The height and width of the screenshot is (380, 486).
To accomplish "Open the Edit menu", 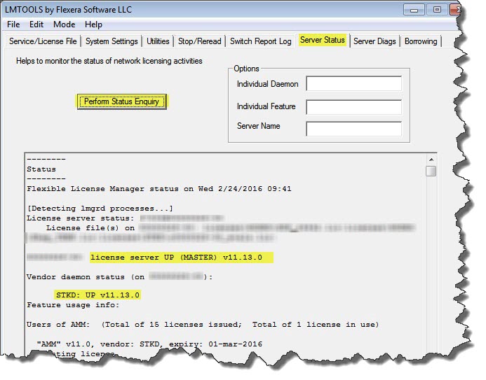I will coord(36,24).
